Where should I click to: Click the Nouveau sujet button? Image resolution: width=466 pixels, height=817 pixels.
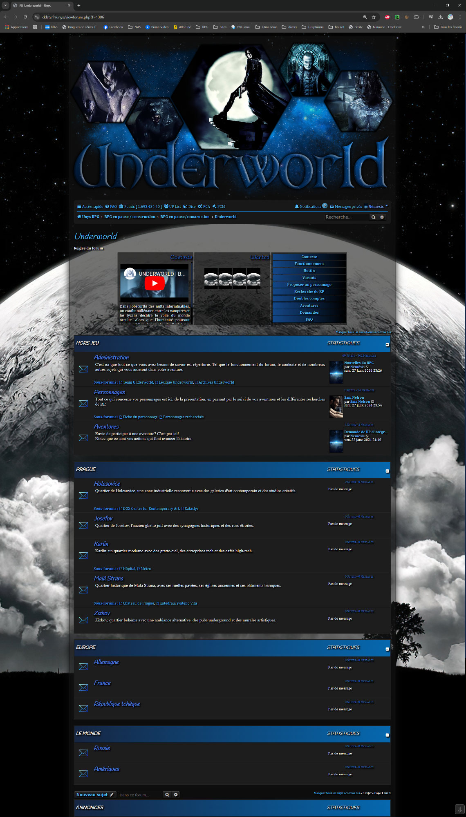[95, 795]
